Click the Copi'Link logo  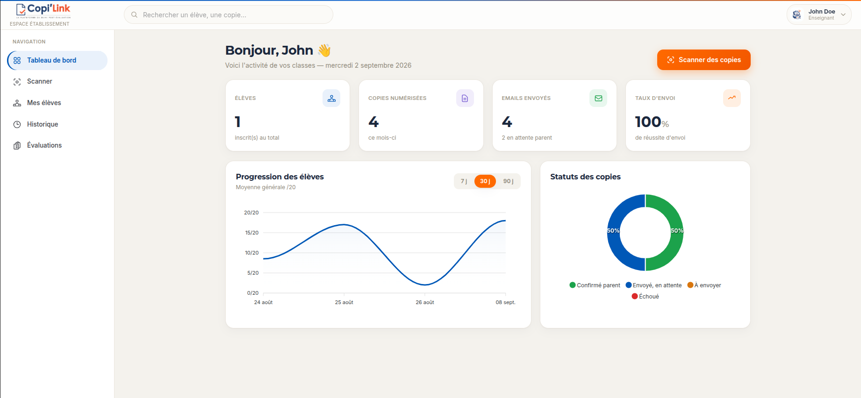pyautogui.click(x=43, y=10)
